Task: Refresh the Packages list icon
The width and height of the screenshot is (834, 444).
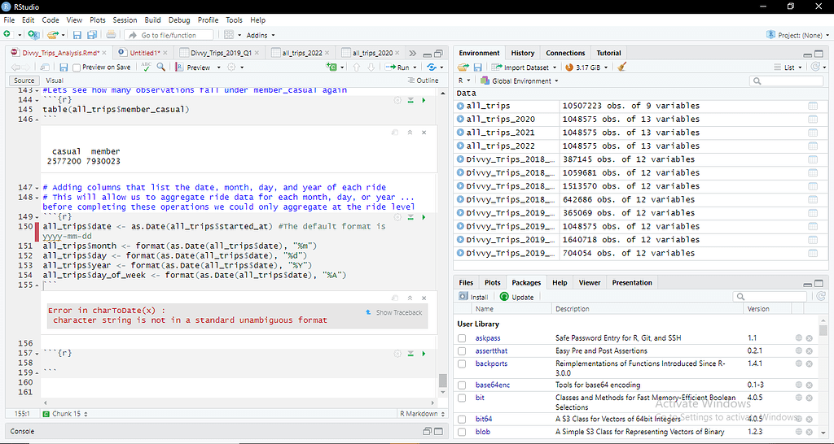Action: pyautogui.click(x=821, y=296)
